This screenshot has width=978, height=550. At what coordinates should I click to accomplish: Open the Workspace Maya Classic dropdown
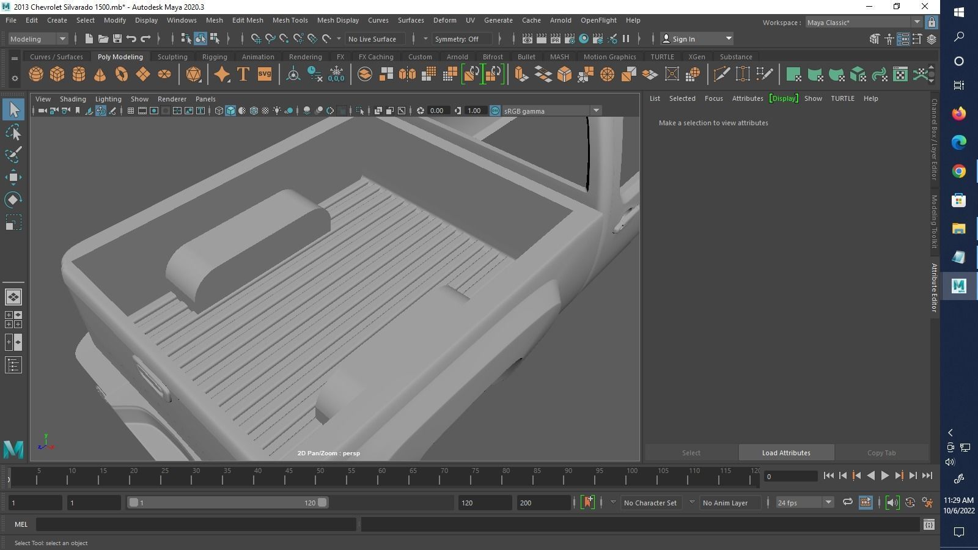(x=863, y=23)
